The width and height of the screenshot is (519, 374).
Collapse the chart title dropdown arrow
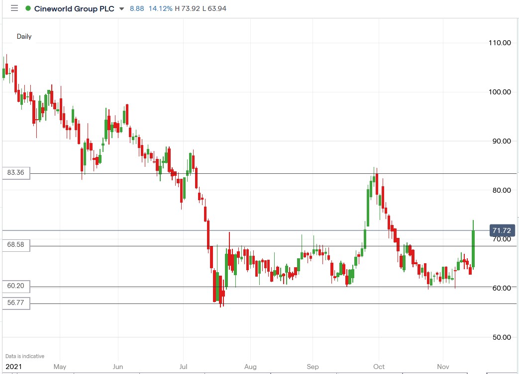tap(121, 8)
